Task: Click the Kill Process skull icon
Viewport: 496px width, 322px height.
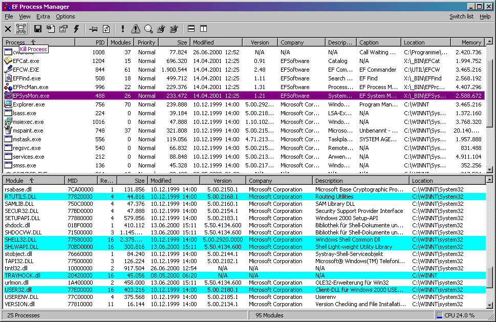Action: [21, 29]
